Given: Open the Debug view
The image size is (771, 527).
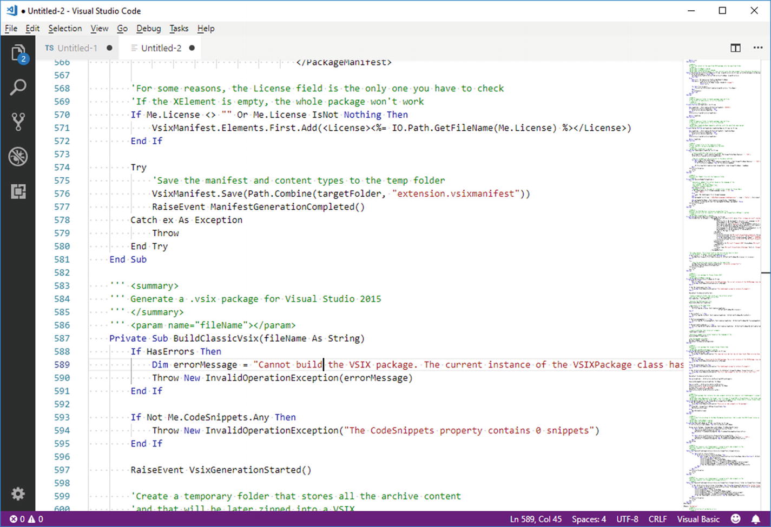Looking at the screenshot, I should click(18, 156).
